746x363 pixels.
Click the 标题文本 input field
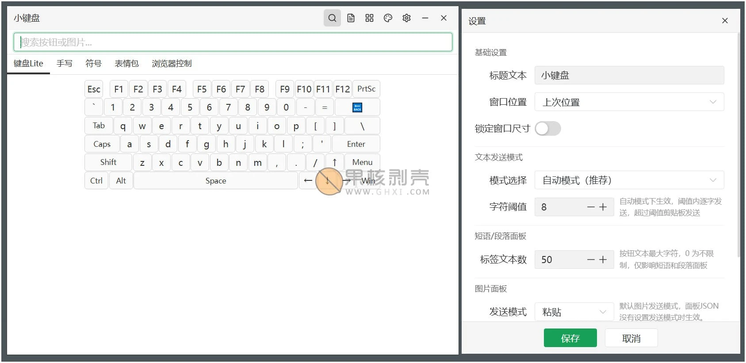629,75
